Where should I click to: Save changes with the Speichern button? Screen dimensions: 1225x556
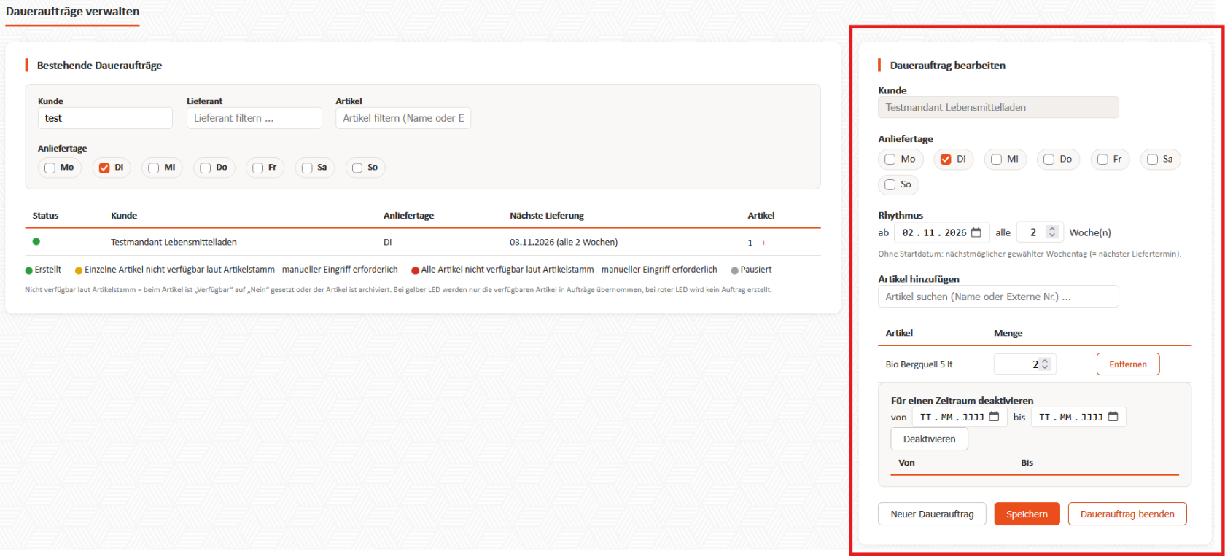[1027, 514]
